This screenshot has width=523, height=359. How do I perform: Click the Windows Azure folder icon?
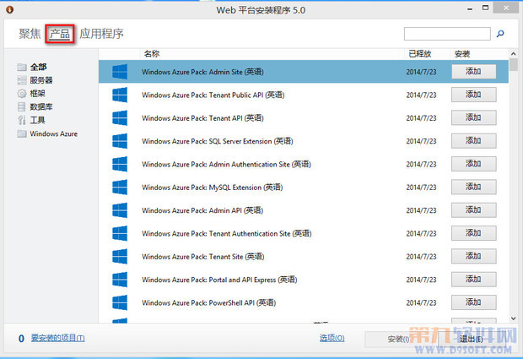22,133
